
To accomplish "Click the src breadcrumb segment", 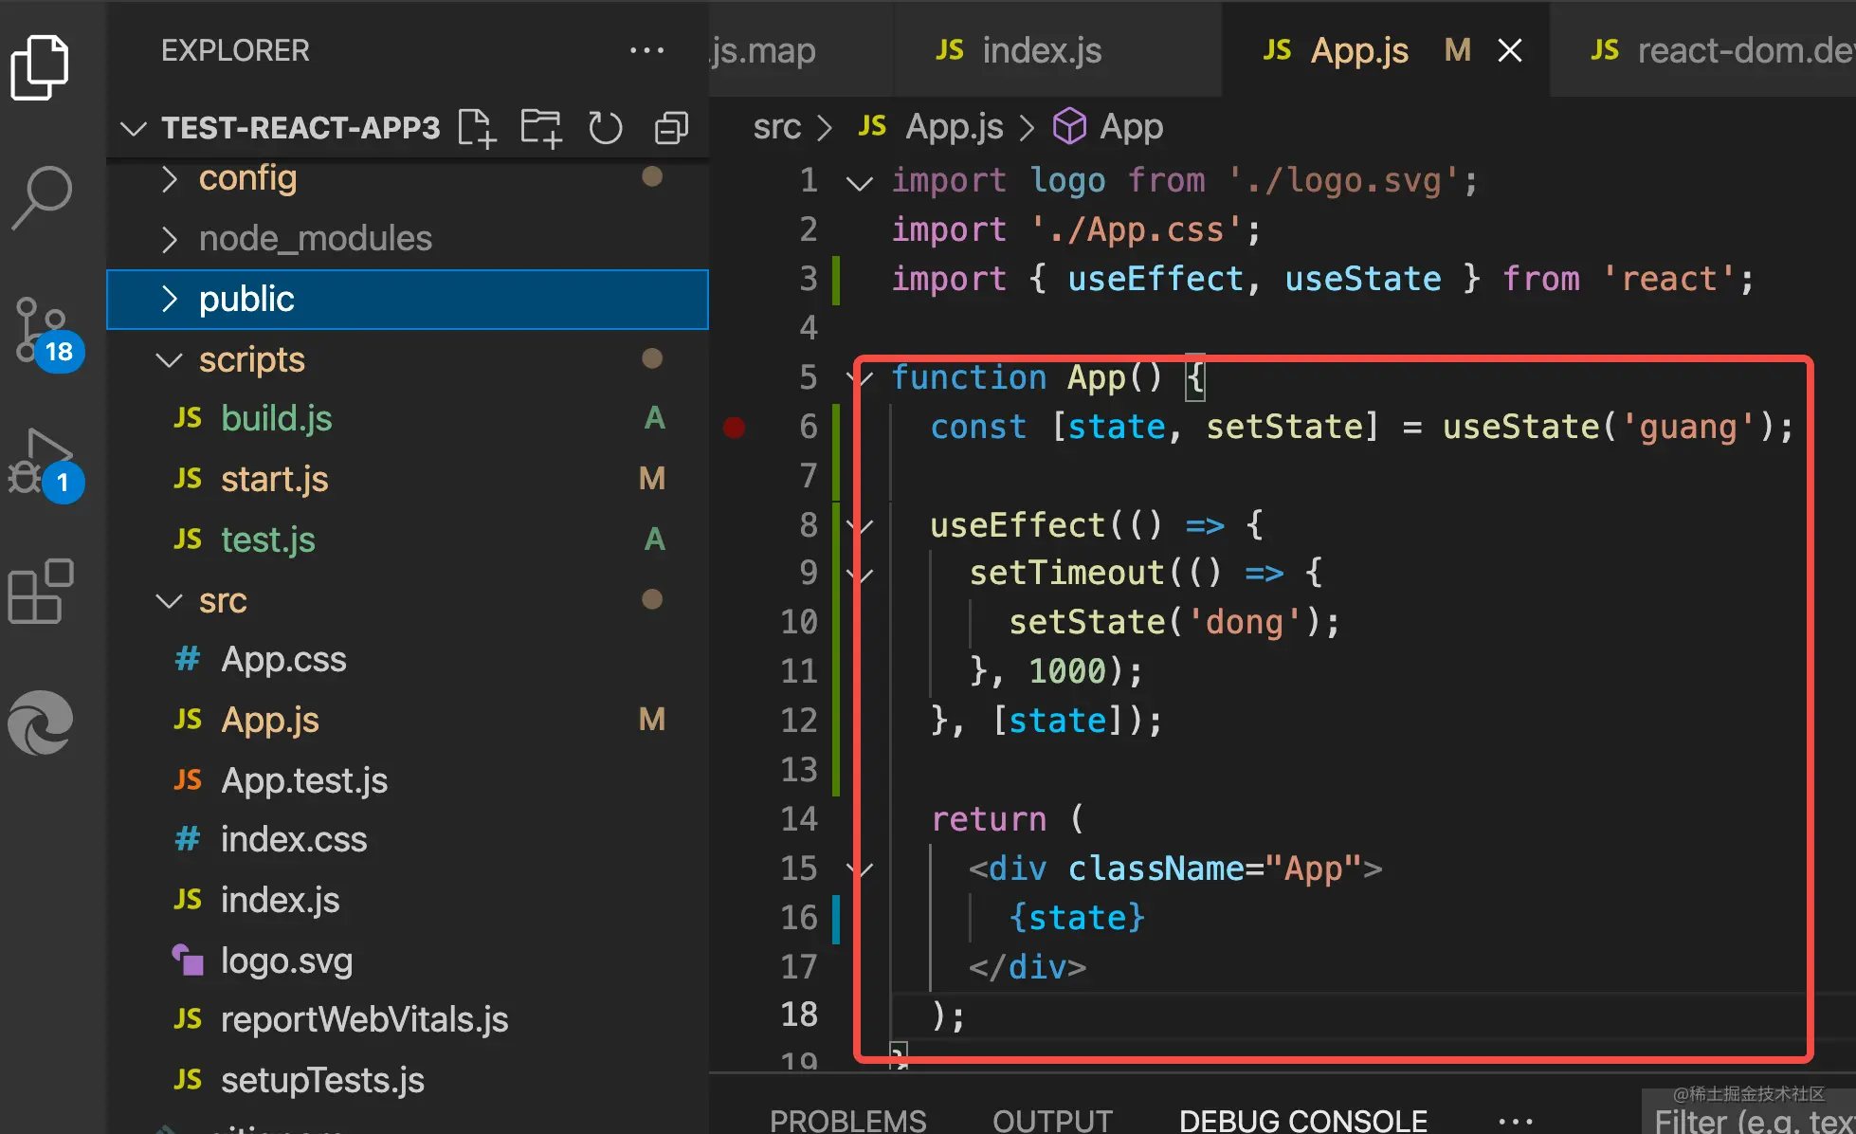I will point(776,127).
